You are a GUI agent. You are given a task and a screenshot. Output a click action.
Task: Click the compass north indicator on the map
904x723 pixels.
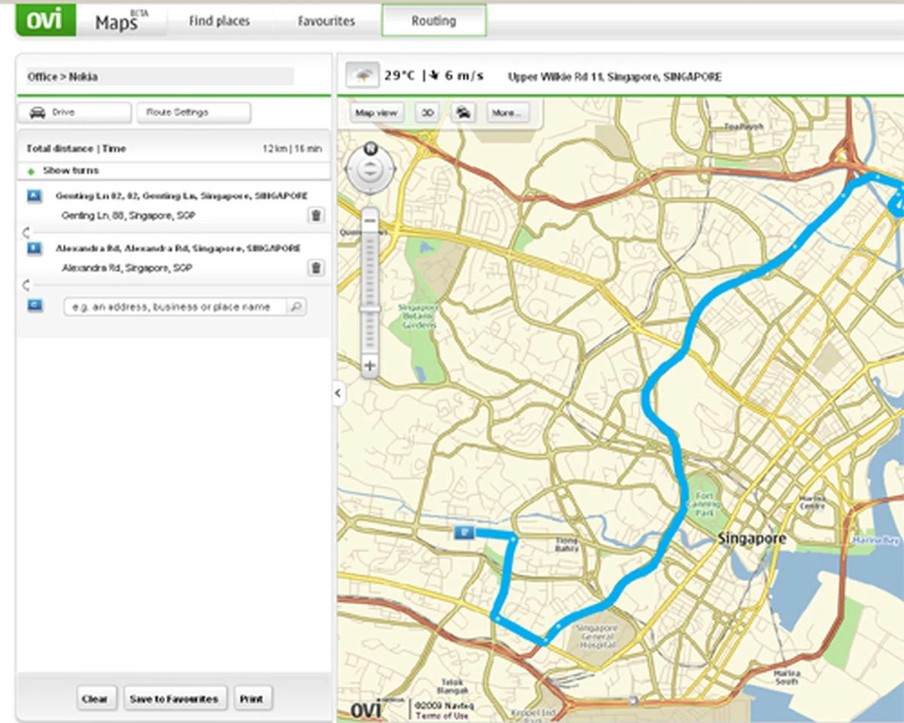click(x=371, y=148)
